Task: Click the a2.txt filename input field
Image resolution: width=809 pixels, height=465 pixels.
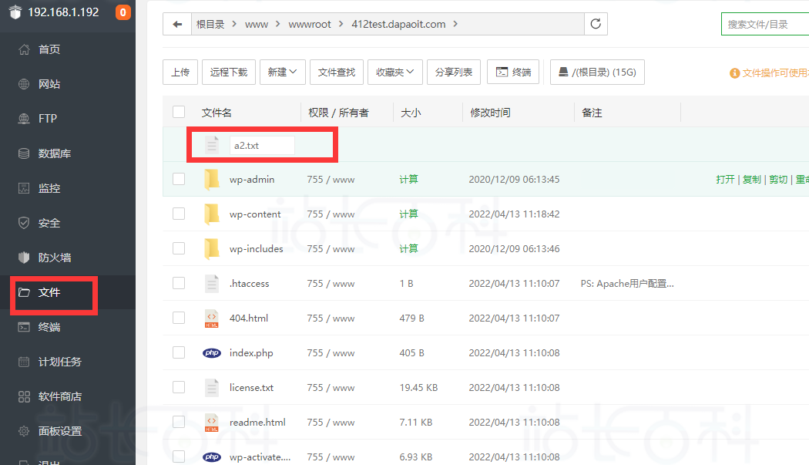Action: [262, 146]
